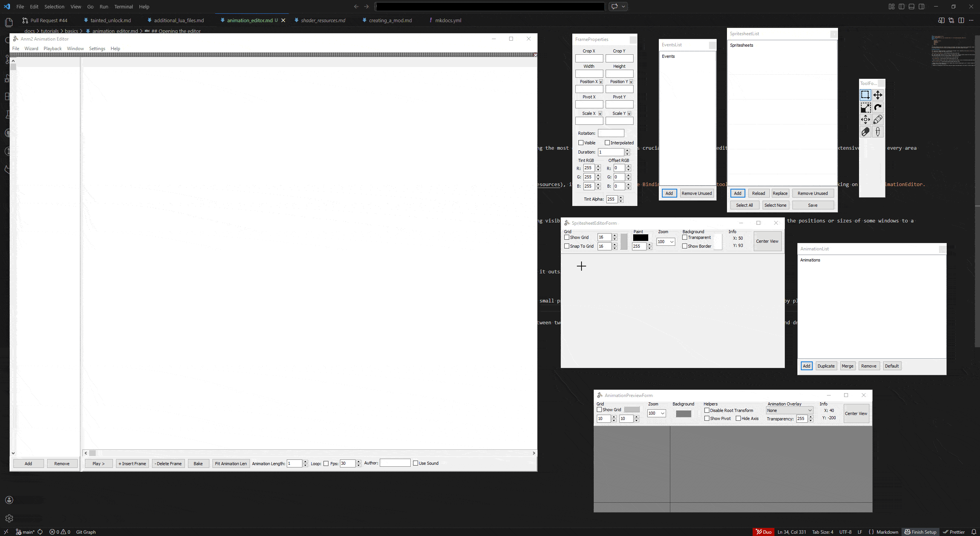Screen dimensions: 980x536
Task: Click the Author text field
Action: 395,463
